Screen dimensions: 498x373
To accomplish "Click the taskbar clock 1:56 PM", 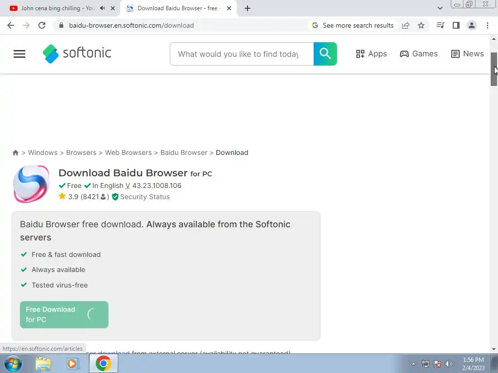I will pos(473,360).
